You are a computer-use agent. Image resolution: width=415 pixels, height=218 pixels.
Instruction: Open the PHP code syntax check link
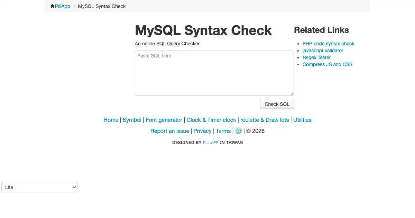click(x=328, y=44)
